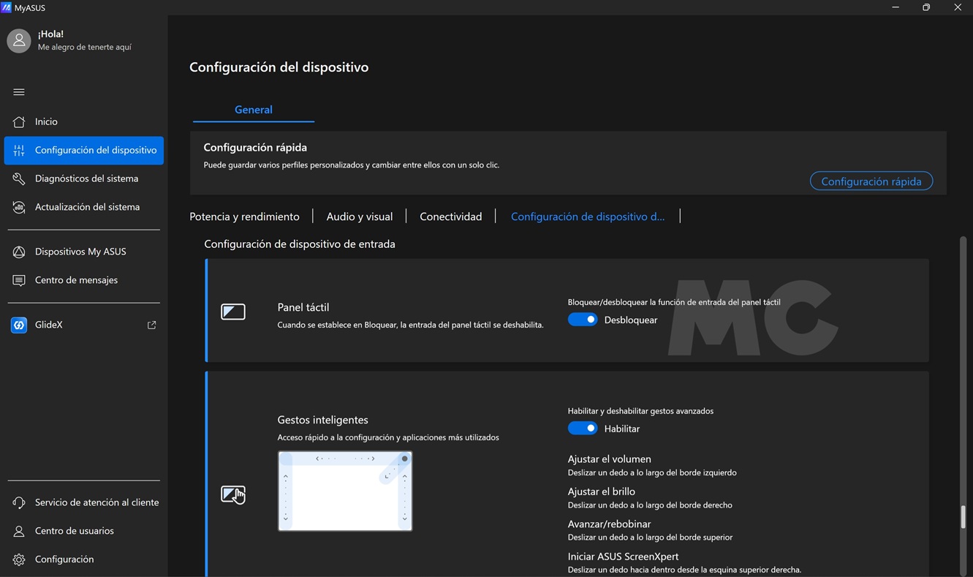Click the Inicio home icon
The height and width of the screenshot is (577, 973).
click(x=19, y=122)
